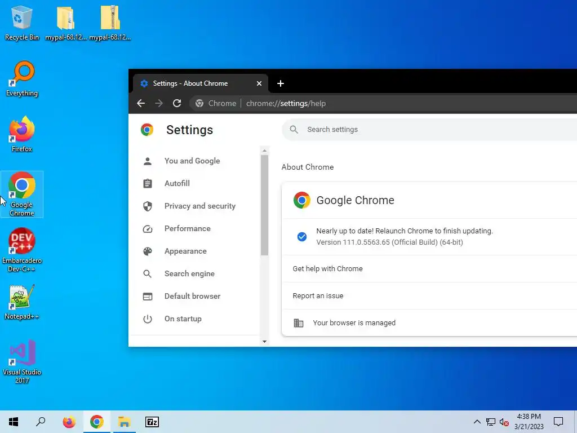Select the zipped mypal-68.12 archive icon
This screenshot has height=433, width=577.
[110, 23]
